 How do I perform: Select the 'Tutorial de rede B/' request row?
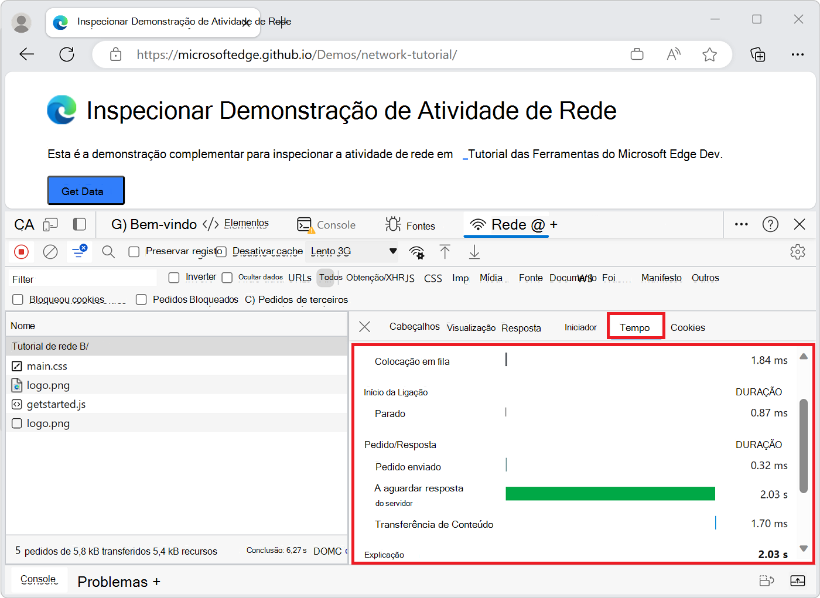(177, 346)
